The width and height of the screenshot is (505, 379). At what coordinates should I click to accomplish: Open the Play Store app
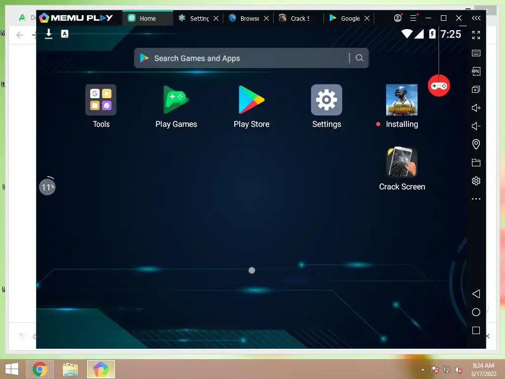click(x=252, y=100)
